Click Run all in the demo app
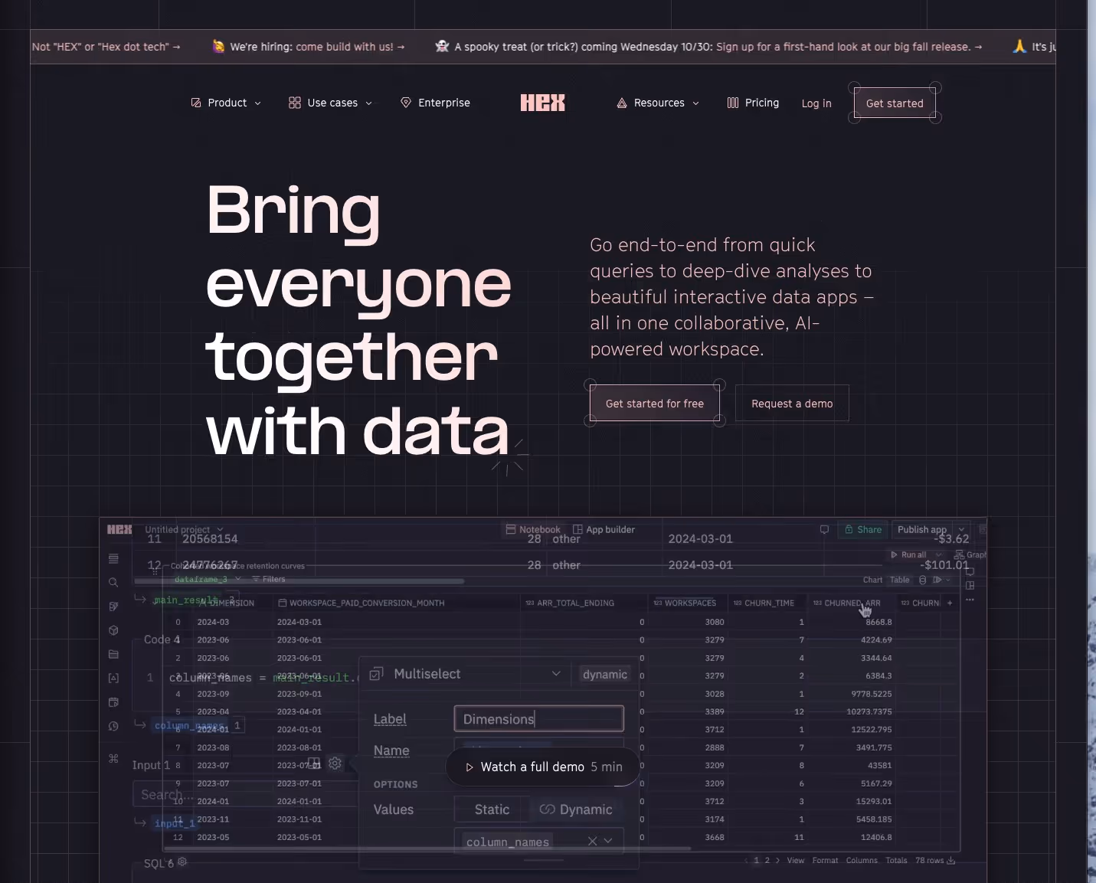This screenshot has width=1096, height=883. click(x=908, y=554)
